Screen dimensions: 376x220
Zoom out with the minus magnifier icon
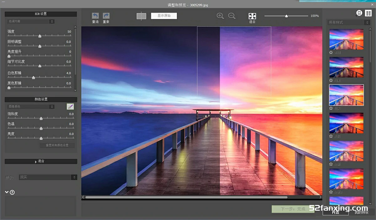point(232,16)
